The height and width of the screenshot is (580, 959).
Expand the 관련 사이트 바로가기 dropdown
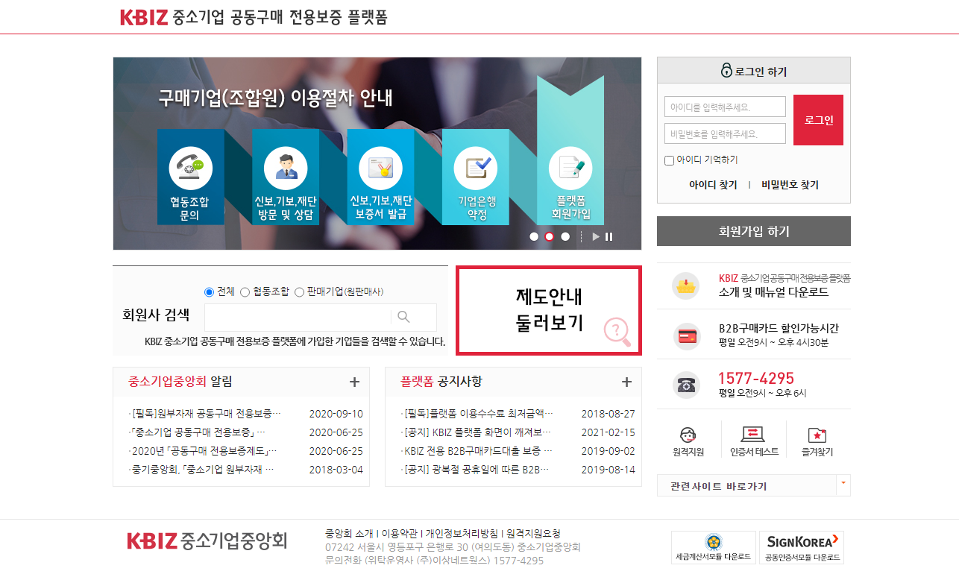pos(843,484)
